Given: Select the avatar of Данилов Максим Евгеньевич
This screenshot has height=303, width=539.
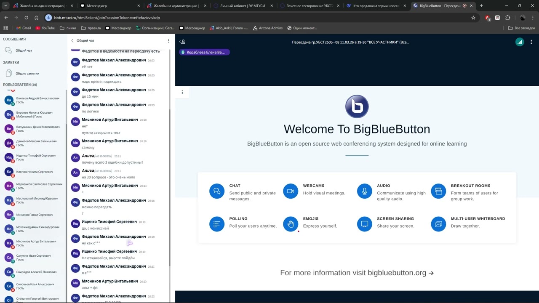Looking at the screenshot, I should [9, 143].
